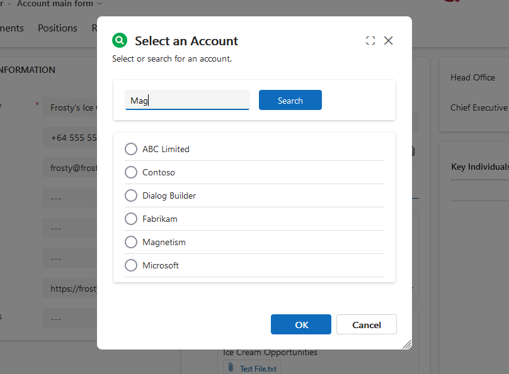Click the paperclip icon beside Test File.txt
Screen dimensions: 509x374
[x=231, y=368]
